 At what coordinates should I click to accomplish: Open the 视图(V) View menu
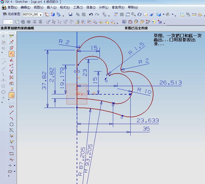point(38,7)
